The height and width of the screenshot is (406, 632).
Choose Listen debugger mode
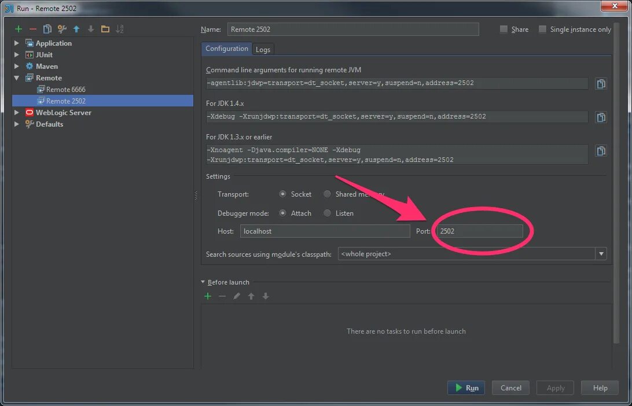coord(328,213)
